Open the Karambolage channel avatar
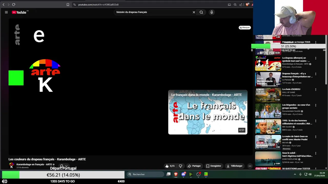This screenshot has height=184, width=328. [x=12, y=166]
